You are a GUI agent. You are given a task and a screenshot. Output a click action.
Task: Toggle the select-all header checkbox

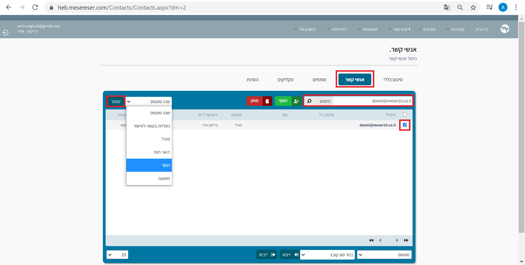point(405,115)
